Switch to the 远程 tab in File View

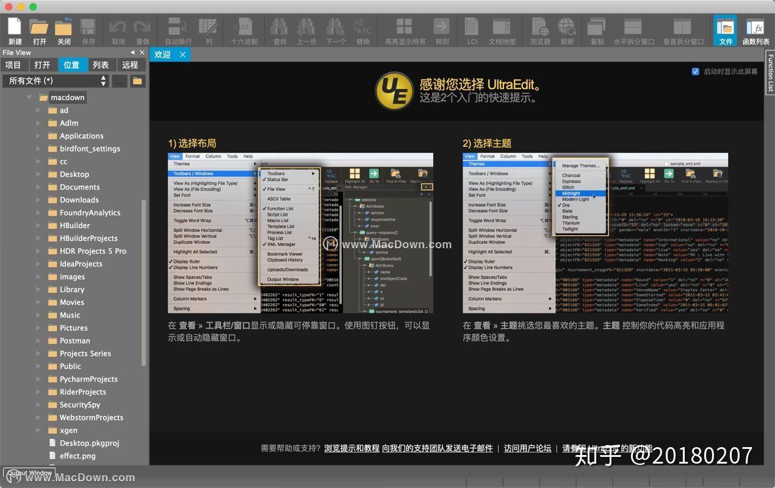tap(129, 64)
